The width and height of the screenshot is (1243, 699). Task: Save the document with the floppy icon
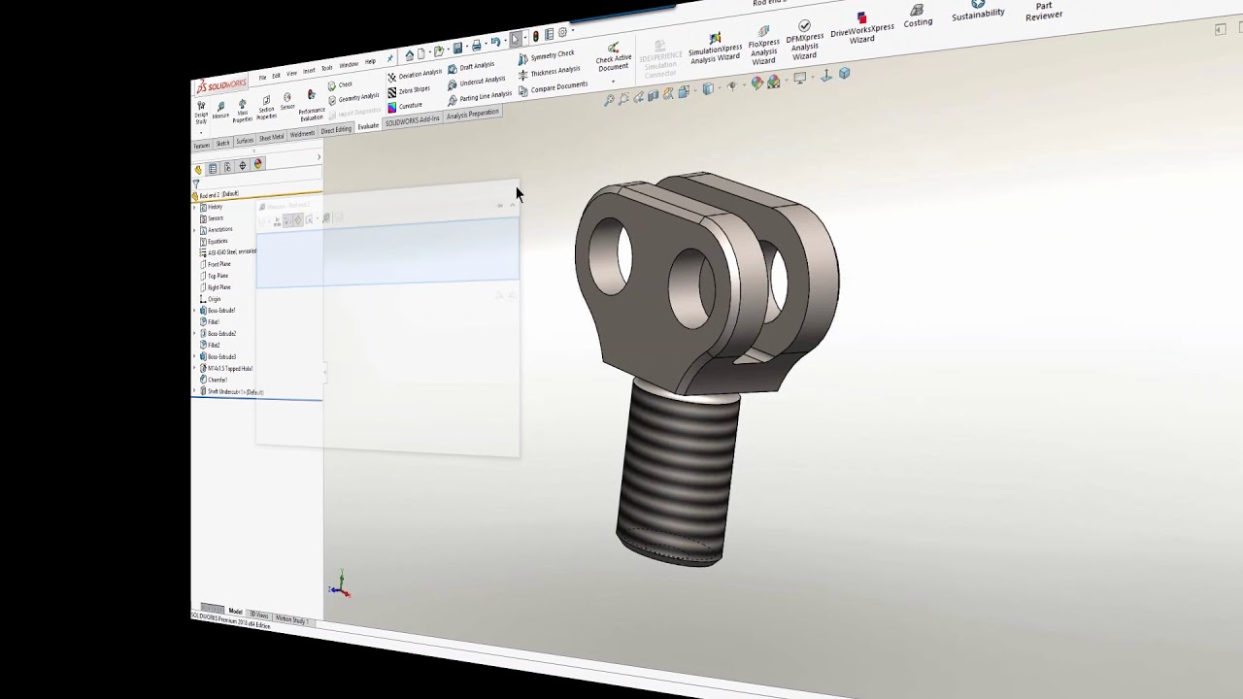[457, 49]
